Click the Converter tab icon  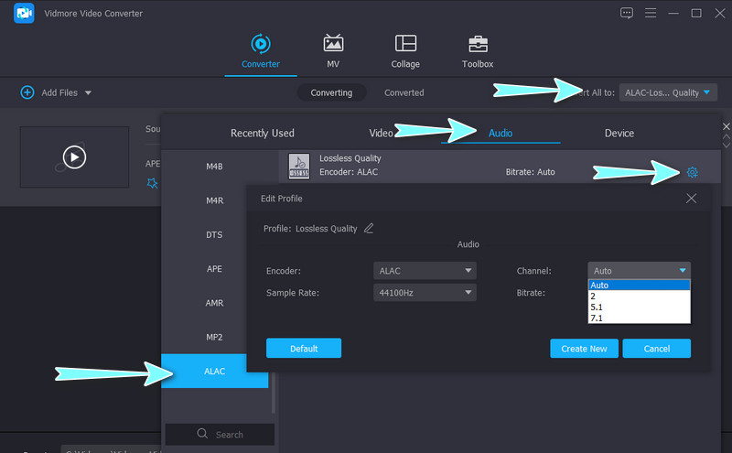261,44
